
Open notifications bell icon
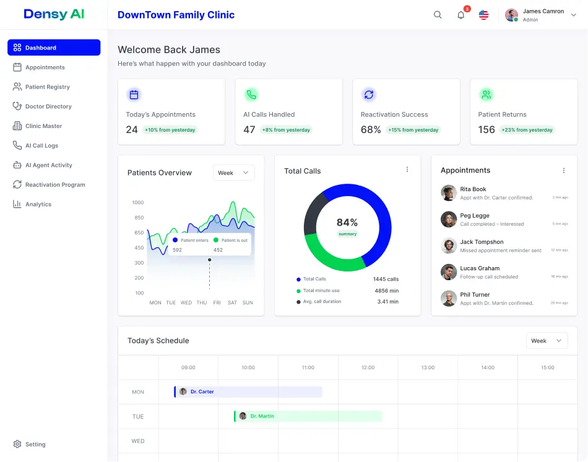point(460,15)
